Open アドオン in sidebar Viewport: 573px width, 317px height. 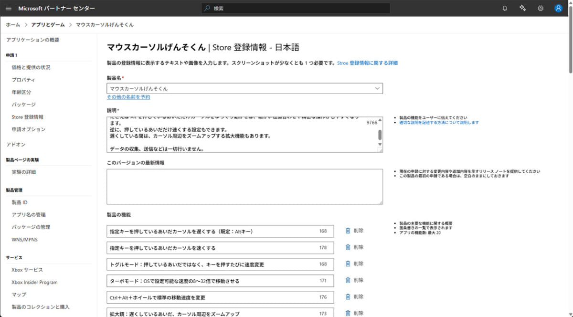(x=16, y=144)
